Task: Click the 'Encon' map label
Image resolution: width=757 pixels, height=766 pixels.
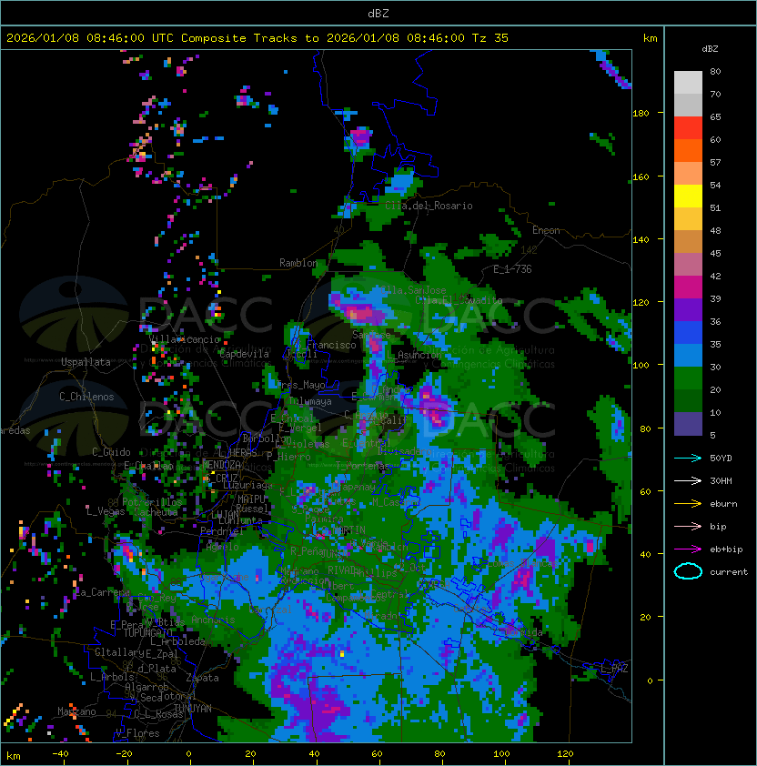Action: 546,230
